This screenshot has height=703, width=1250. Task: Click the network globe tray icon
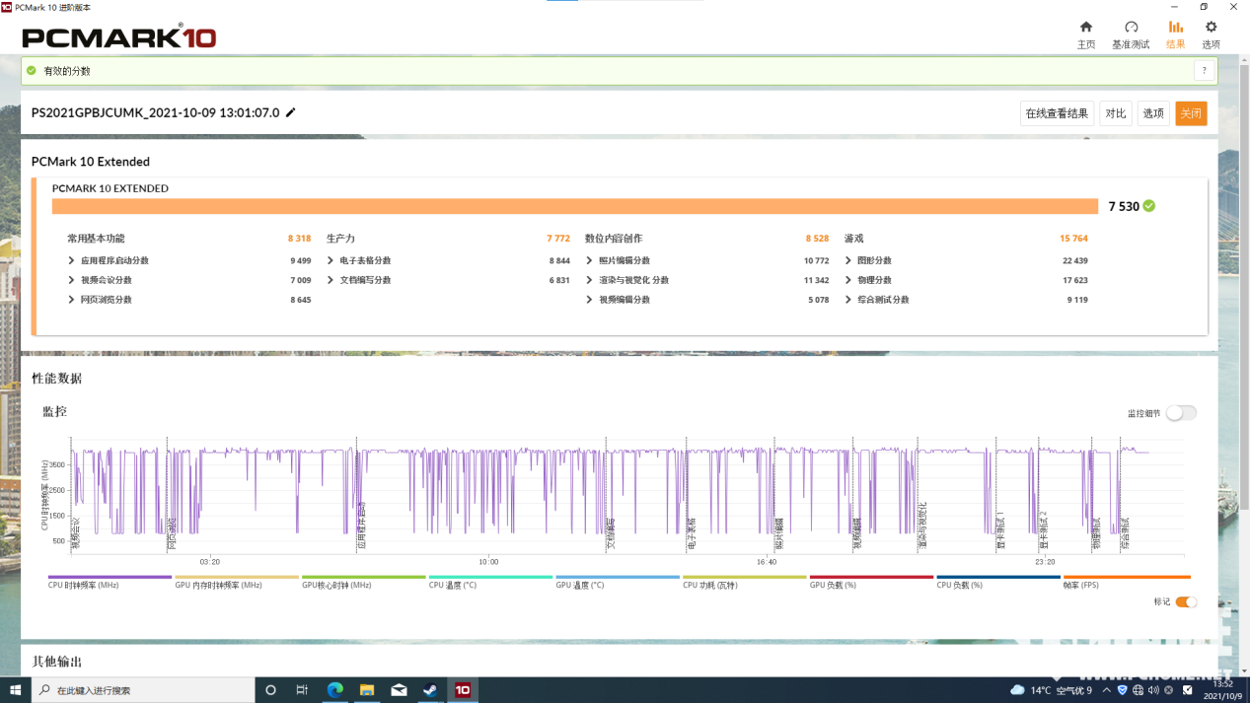[1138, 690]
